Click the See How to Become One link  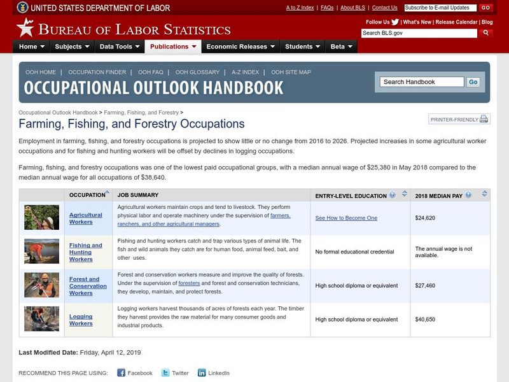click(x=346, y=218)
